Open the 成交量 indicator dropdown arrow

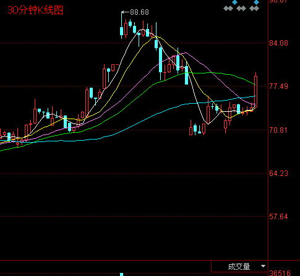[x=263, y=266]
